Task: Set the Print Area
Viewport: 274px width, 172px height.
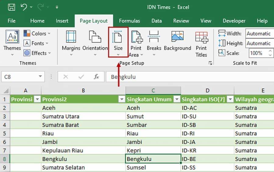Action: (136, 44)
